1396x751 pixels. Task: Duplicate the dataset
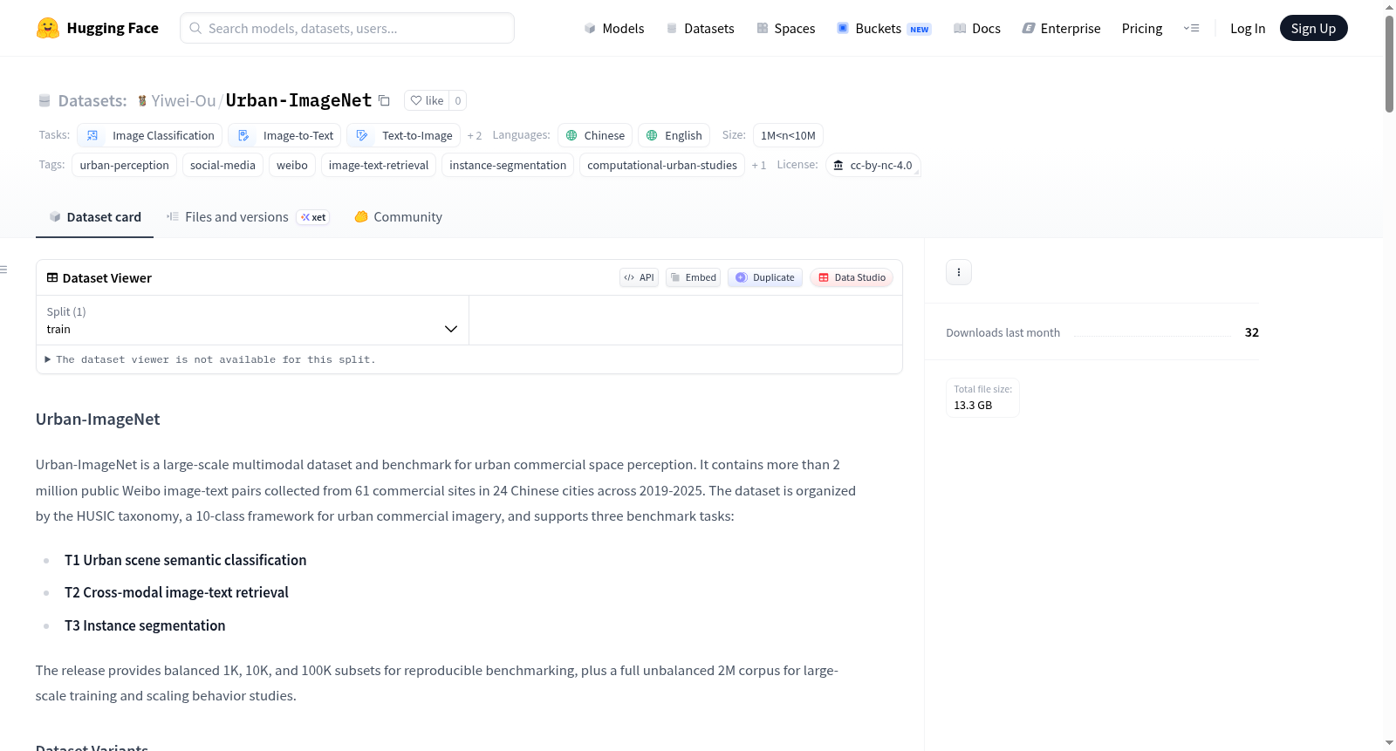[765, 277]
